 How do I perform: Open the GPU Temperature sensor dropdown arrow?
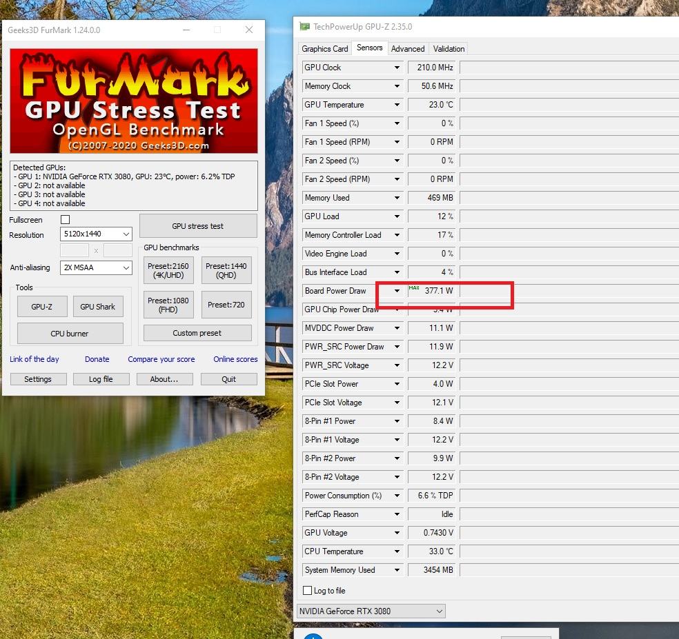397,105
